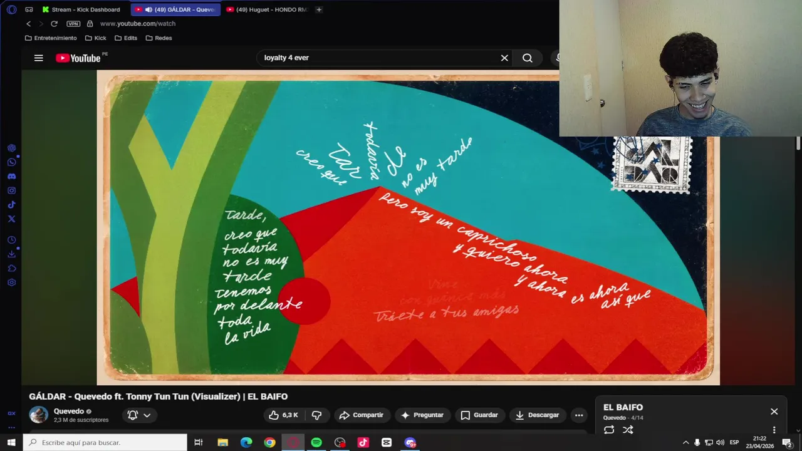802x451 pixels.
Task: Show hidden system tray icons
Action: (x=685, y=442)
